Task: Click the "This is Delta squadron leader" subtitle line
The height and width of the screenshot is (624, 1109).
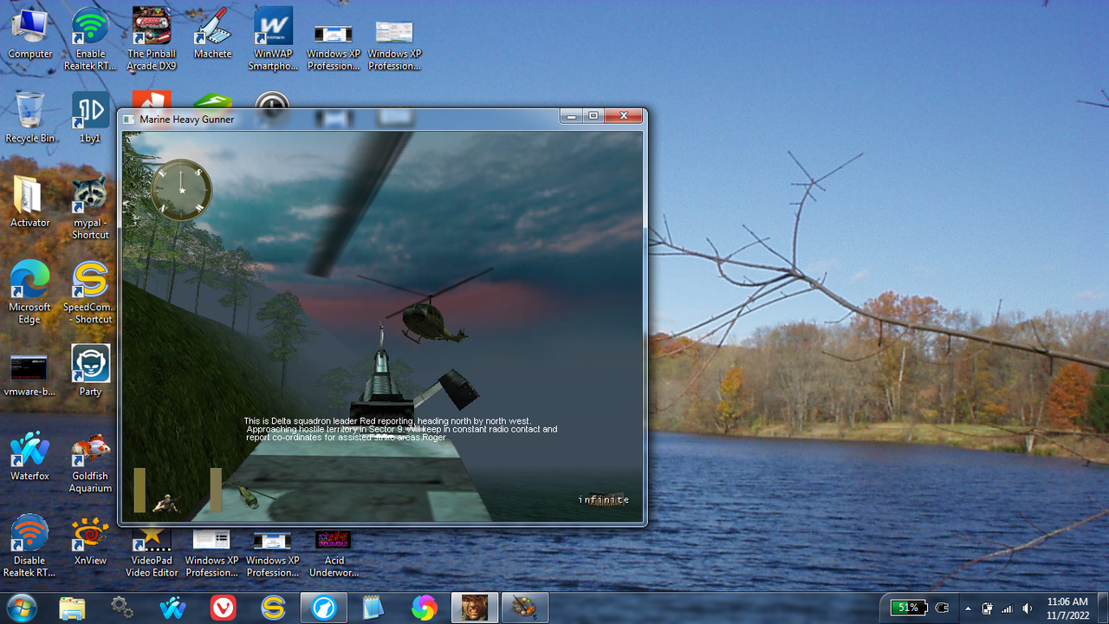Action: [x=387, y=421]
